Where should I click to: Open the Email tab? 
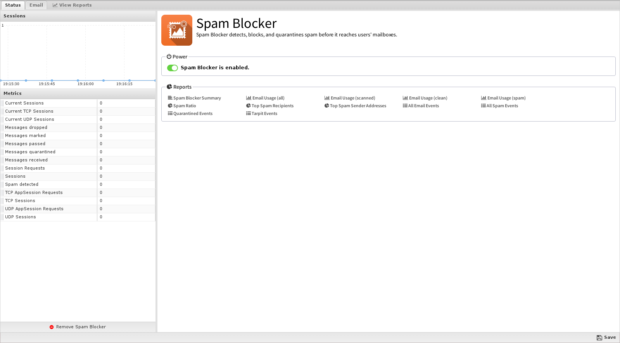(x=36, y=5)
